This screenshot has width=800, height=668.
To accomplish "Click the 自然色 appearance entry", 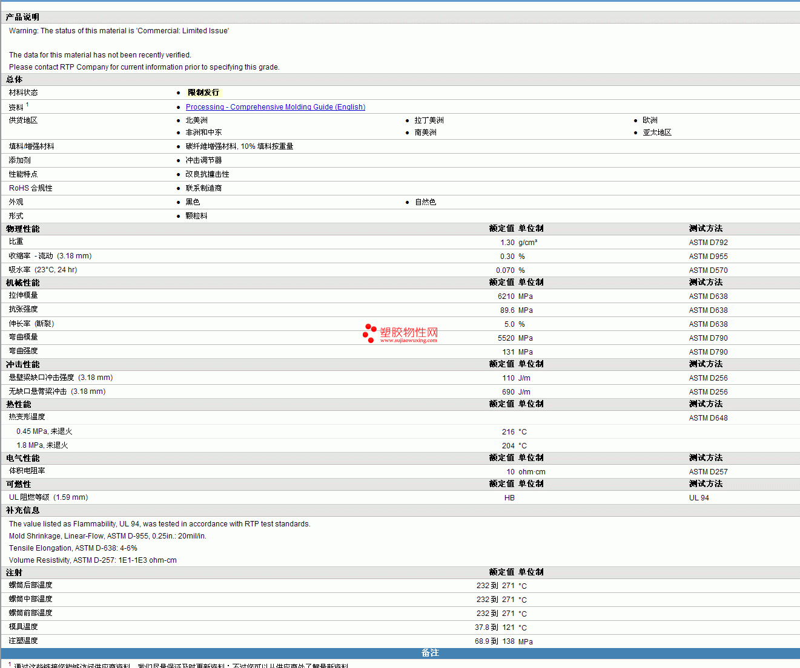I will click(425, 202).
